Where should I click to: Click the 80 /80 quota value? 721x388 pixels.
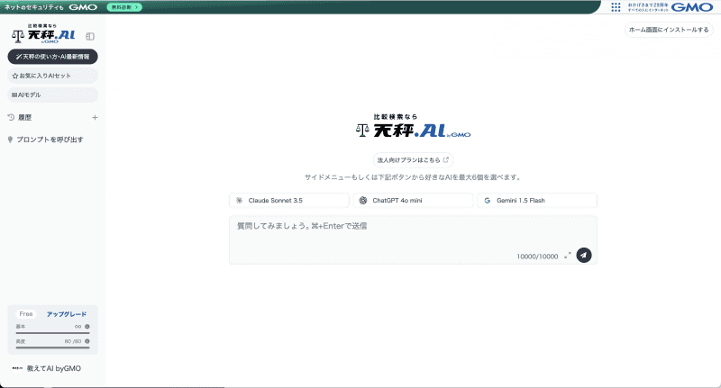click(73, 341)
